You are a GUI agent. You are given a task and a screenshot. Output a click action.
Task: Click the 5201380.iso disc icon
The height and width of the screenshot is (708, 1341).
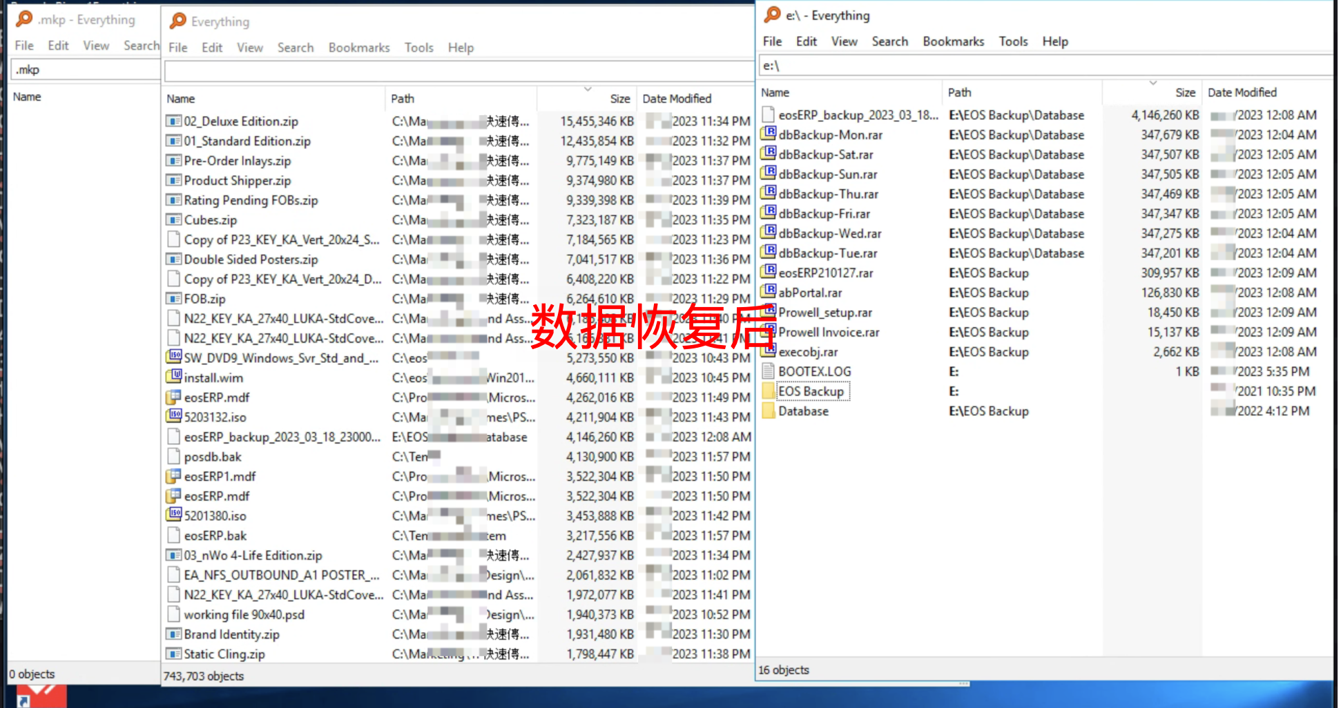point(173,515)
